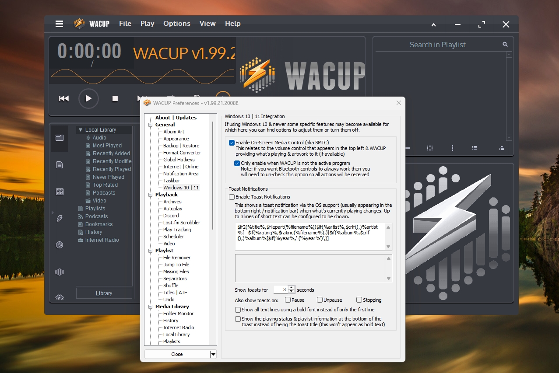This screenshot has height=373, width=559.
Task: Open the View menu
Action: click(x=207, y=24)
